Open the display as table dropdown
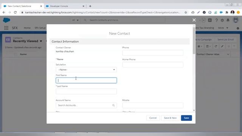The image size is (242, 136). [208, 46]
